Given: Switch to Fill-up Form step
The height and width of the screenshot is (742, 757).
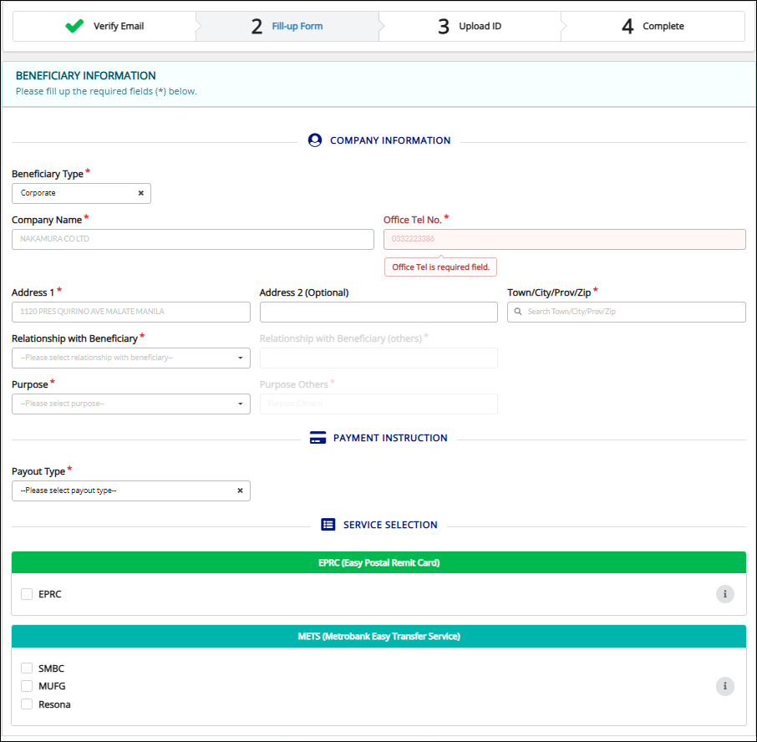Looking at the screenshot, I should click(287, 26).
